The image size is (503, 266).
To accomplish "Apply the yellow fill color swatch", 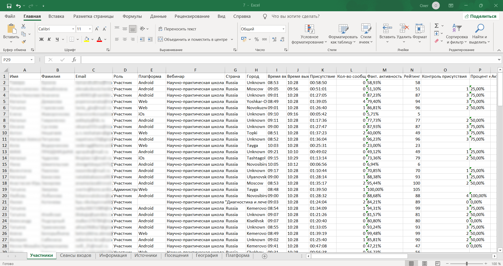I will point(87,40).
